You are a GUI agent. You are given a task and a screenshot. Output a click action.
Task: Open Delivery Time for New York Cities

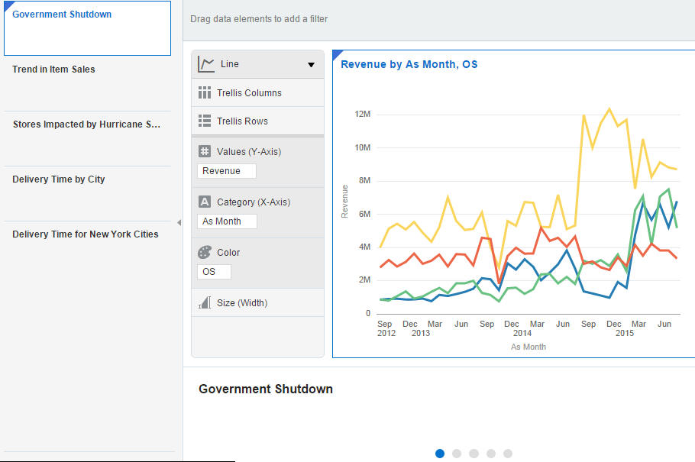point(87,248)
